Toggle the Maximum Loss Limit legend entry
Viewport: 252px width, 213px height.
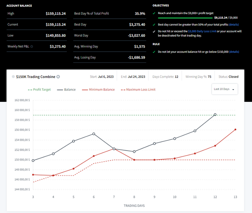coord(138,89)
